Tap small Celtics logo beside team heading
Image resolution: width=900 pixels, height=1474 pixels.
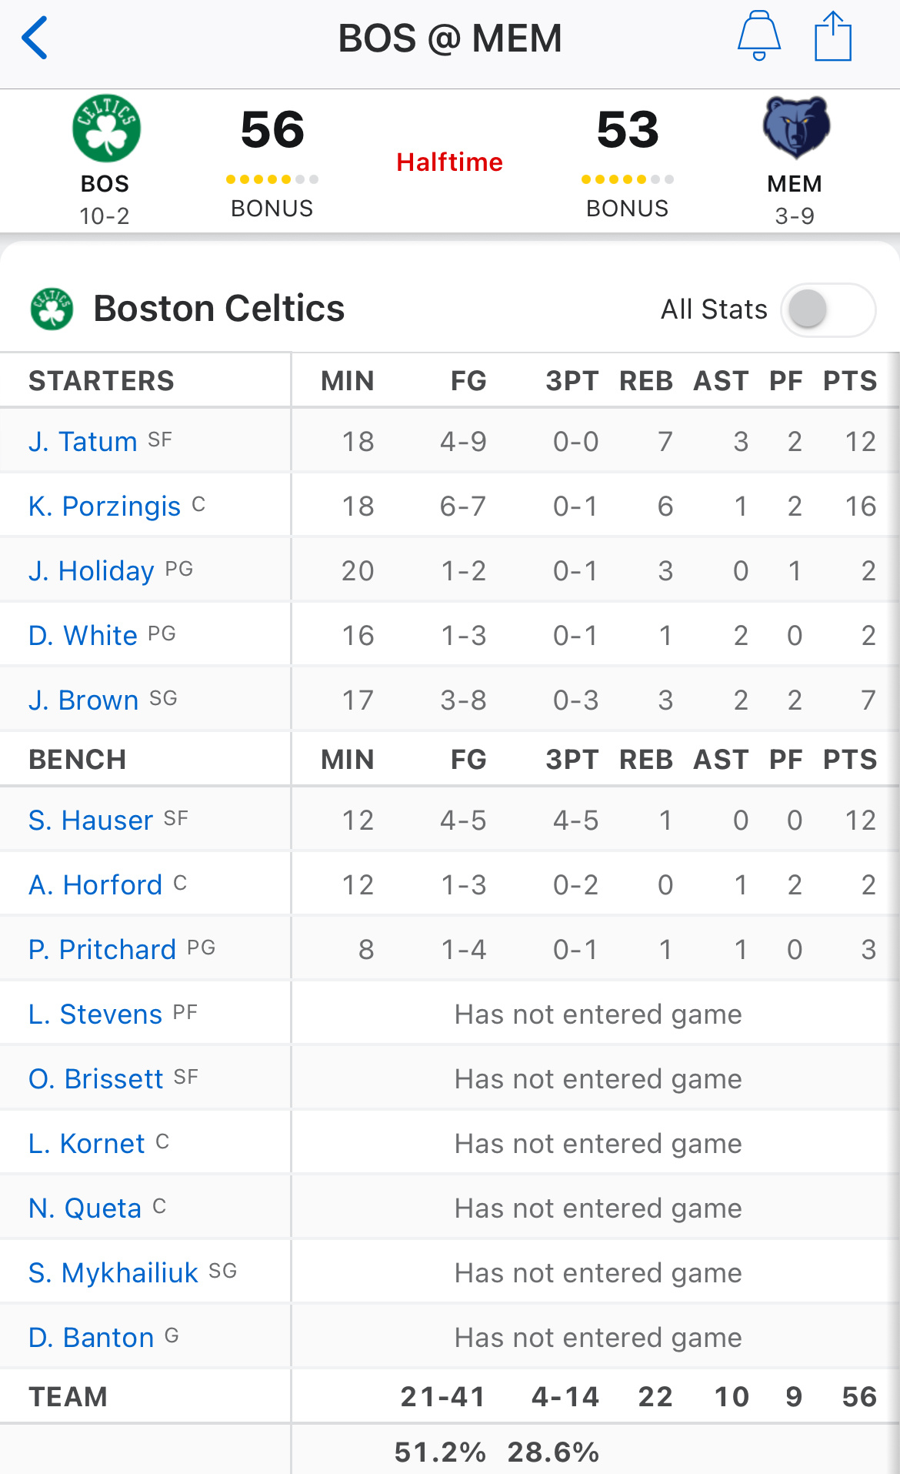point(52,309)
